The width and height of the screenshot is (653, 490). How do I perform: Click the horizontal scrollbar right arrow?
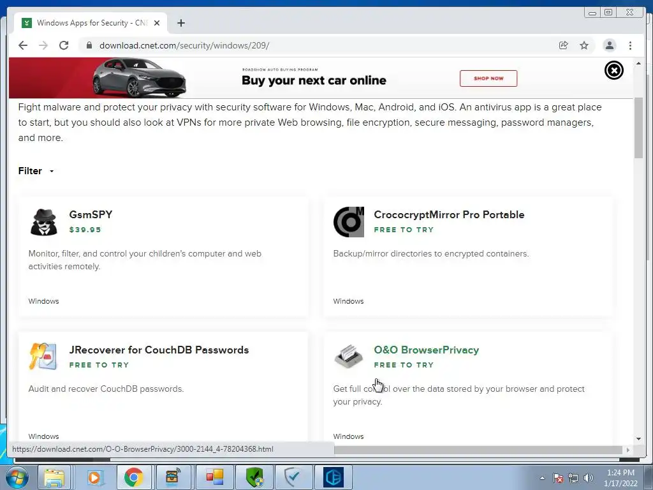[628, 450]
